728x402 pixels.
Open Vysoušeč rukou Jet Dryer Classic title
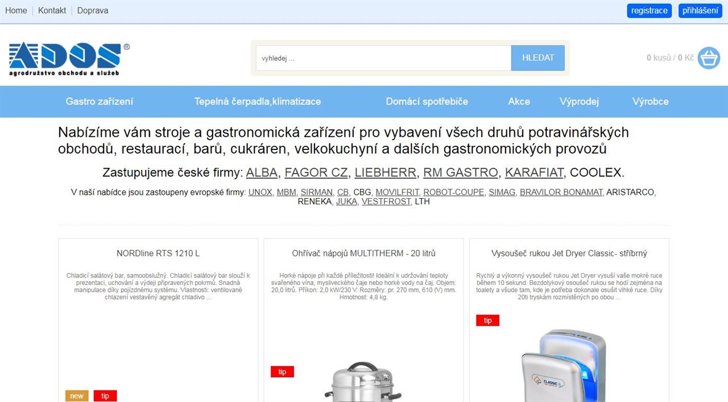pos(569,253)
